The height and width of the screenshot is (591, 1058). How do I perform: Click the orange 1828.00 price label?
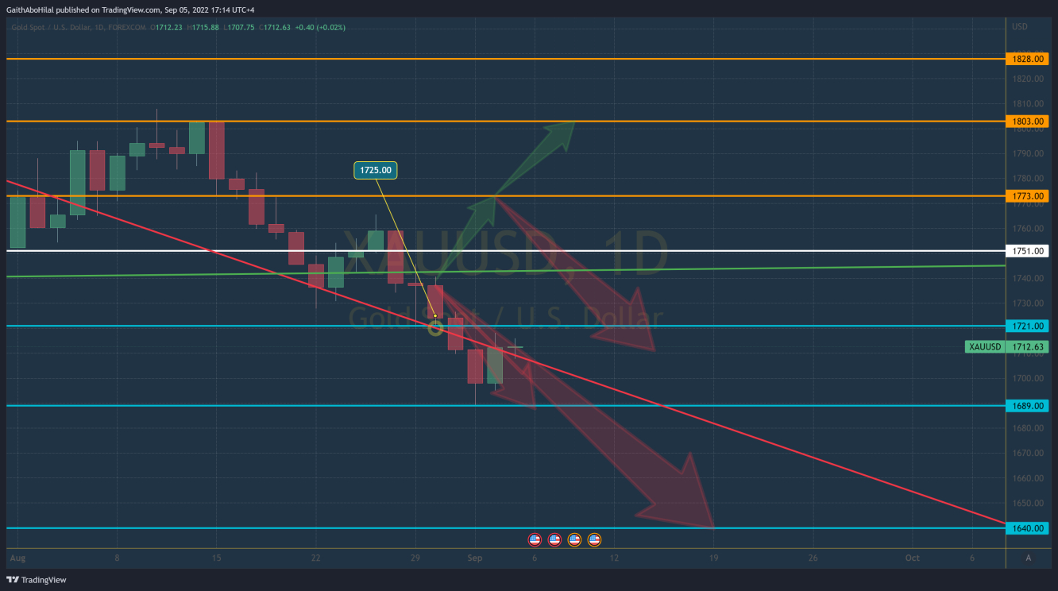[x=1028, y=59]
